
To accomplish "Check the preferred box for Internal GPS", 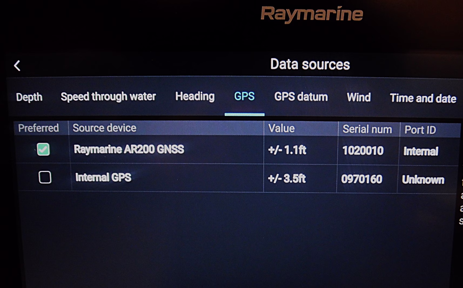I will point(45,177).
